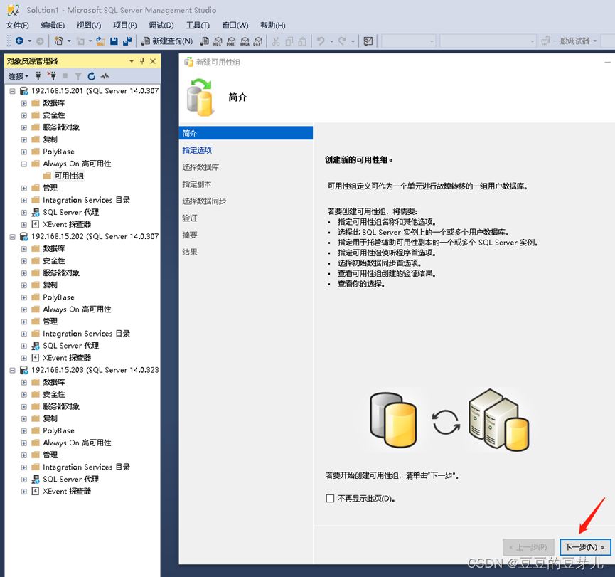Click the undo arrow icon
Screen dimensions: 615x577
click(321, 41)
